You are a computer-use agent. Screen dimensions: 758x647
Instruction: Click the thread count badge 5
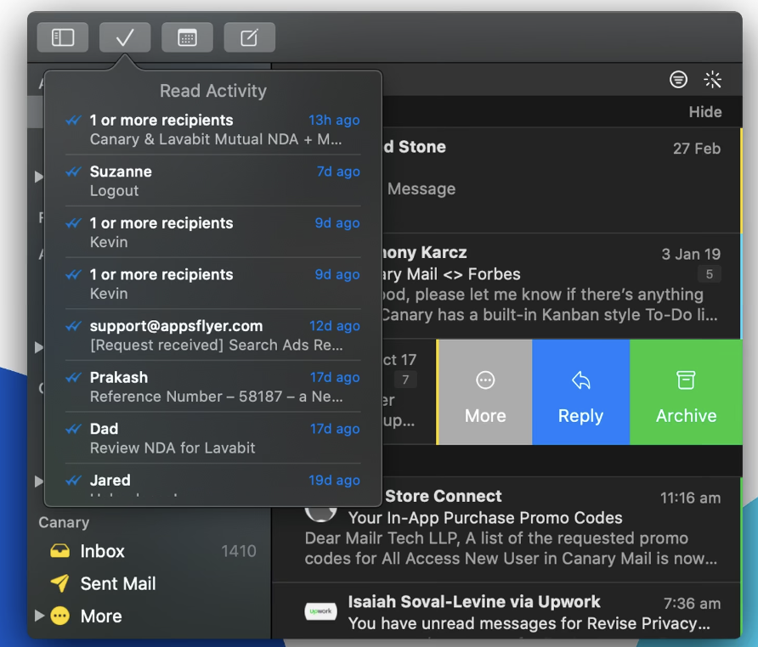(710, 274)
